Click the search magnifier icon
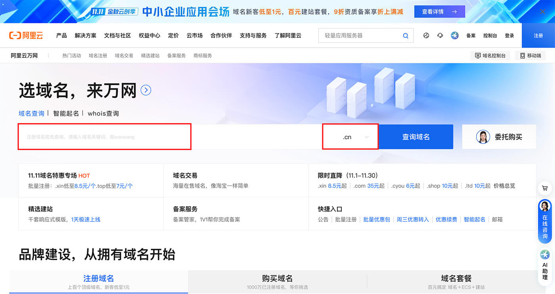The height and width of the screenshot is (294, 555). [x=406, y=36]
